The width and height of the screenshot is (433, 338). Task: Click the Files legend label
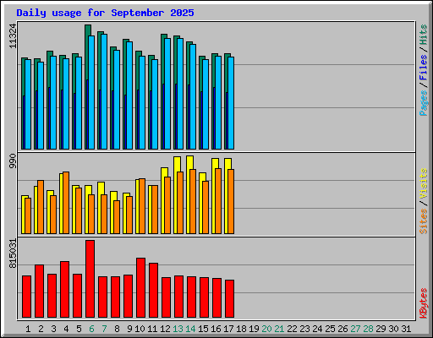(423, 68)
